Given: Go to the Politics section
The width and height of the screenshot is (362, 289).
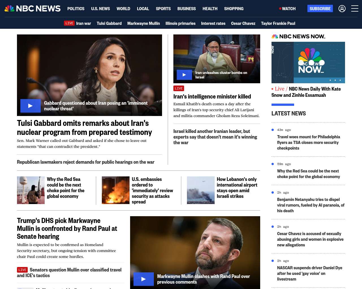Looking at the screenshot, I should click(76, 9).
